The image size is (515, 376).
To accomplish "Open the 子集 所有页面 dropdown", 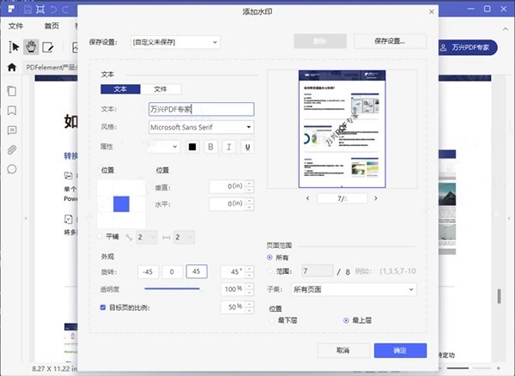I will (x=352, y=289).
